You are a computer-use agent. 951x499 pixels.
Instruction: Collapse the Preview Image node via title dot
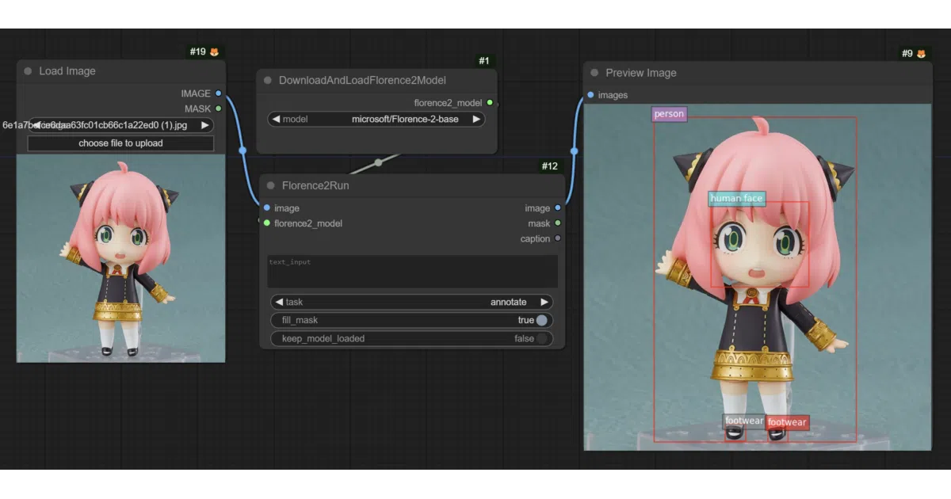coord(594,73)
